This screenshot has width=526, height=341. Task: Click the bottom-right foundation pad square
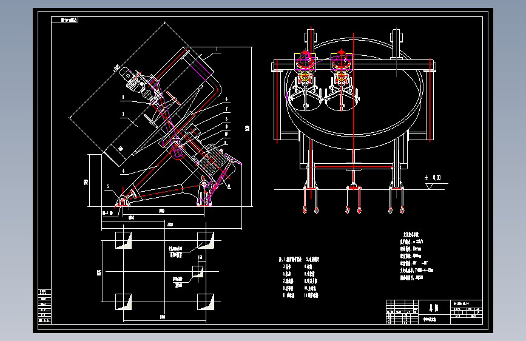pos(206,302)
